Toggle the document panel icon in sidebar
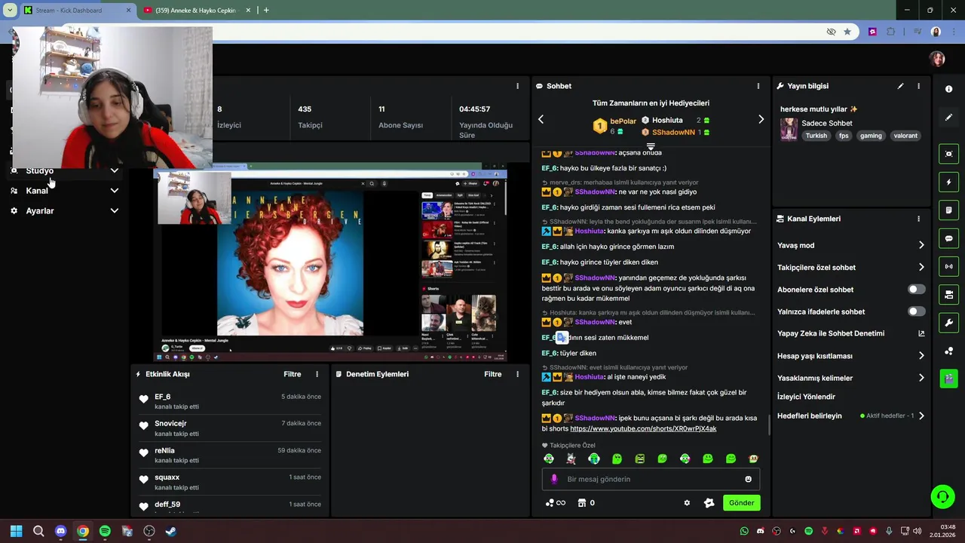The width and height of the screenshot is (965, 543). click(x=948, y=210)
